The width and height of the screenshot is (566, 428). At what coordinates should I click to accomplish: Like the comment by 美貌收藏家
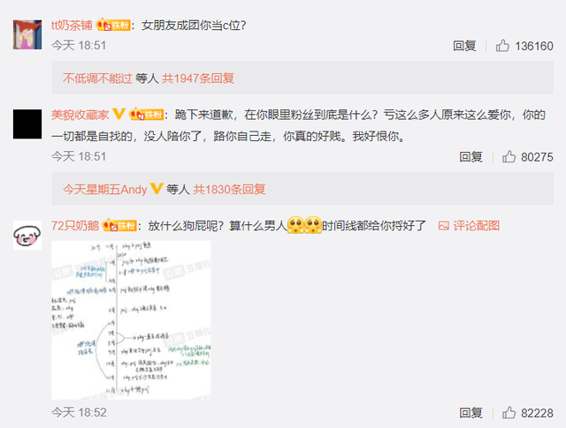coord(509,157)
